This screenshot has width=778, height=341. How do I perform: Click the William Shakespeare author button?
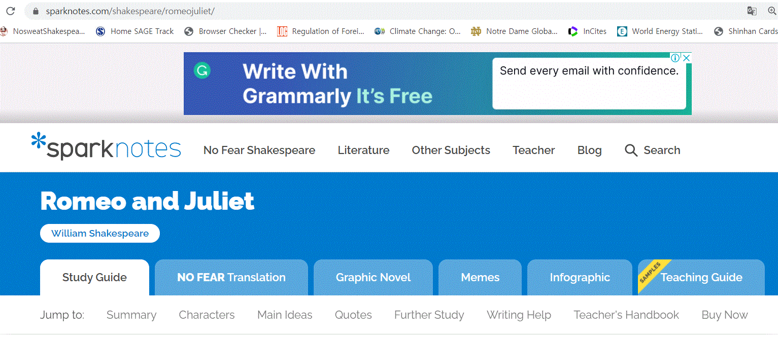(x=100, y=234)
